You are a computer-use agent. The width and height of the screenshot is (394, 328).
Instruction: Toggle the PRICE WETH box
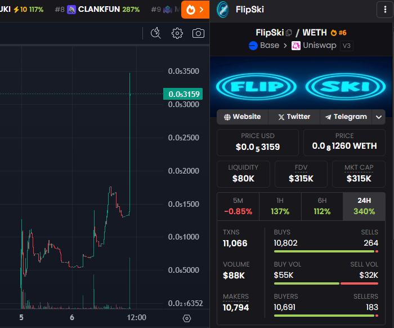tap(344, 143)
